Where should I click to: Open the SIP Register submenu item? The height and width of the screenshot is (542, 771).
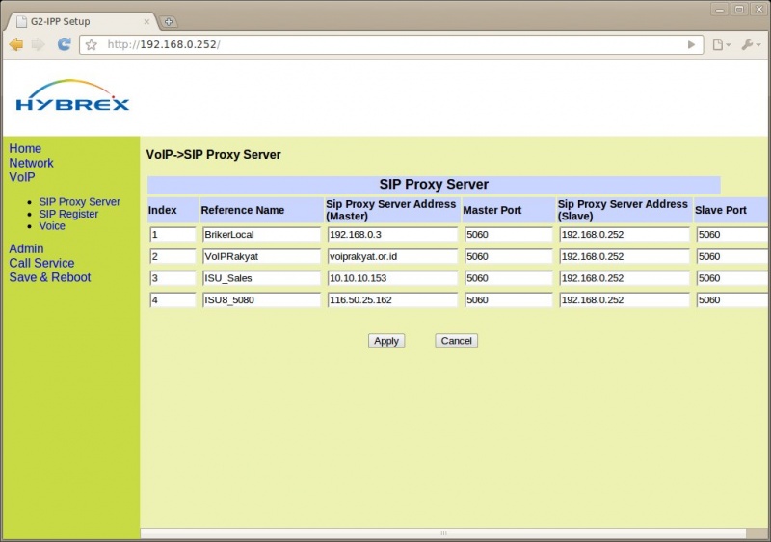[x=68, y=214]
